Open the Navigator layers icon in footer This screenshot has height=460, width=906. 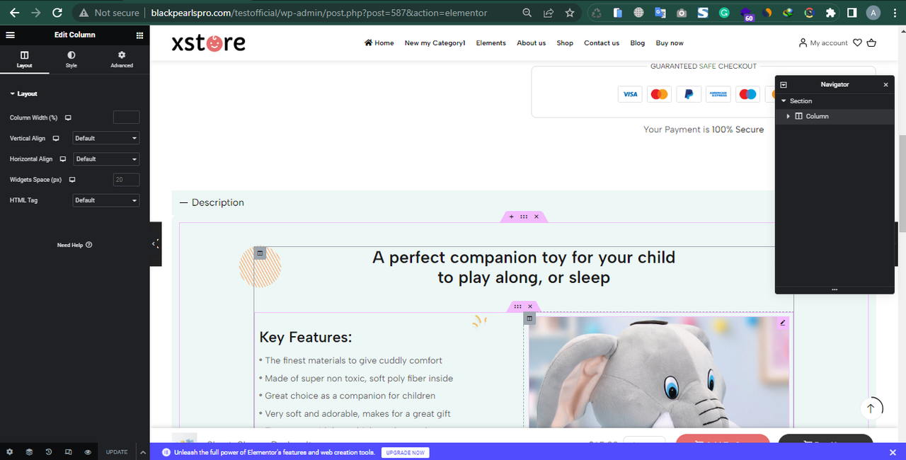pyautogui.click(x=29, y=452)
